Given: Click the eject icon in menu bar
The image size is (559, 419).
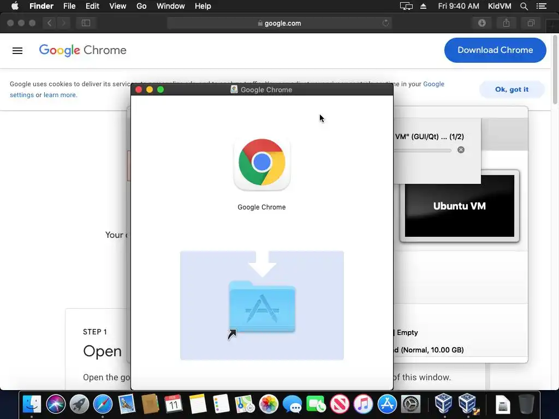Looking at the screenshot, I should click(x=423, y=6).
